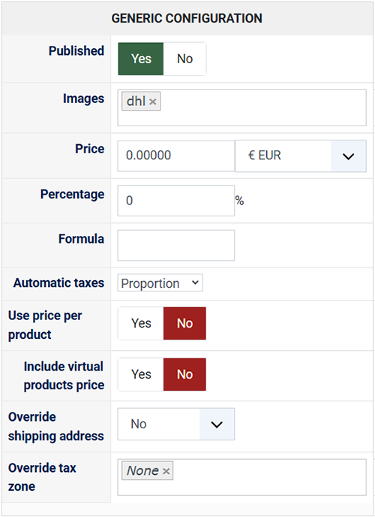The width and height of the screenshot is (375, 517).
Task: Select No for Use price per product
Action: pos(184,323)
